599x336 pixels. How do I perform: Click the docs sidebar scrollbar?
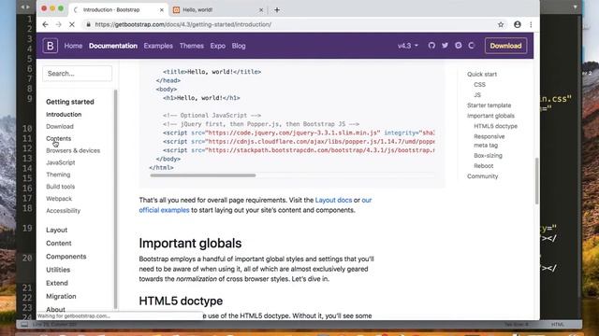(x=115, y=200)
